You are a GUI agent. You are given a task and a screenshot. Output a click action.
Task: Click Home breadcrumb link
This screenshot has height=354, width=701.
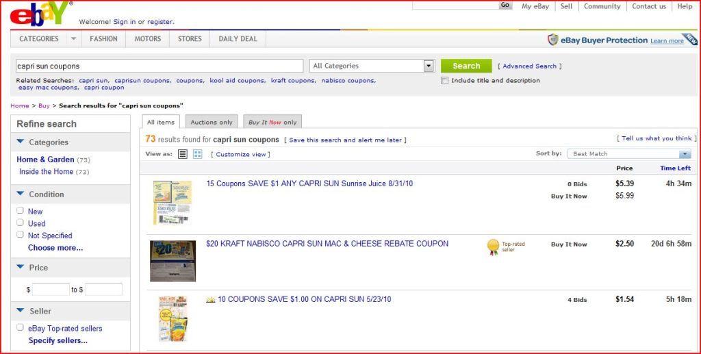point(20,106)
